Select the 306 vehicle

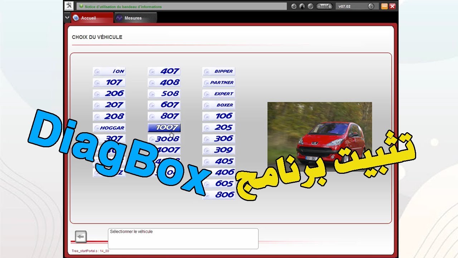(x=219, y=139)
